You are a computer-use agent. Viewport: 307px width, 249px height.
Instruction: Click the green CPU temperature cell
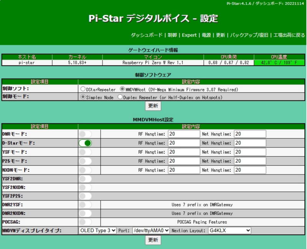279,63
